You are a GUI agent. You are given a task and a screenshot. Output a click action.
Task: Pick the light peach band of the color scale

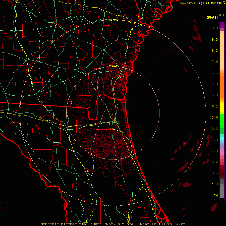(222, 51)
